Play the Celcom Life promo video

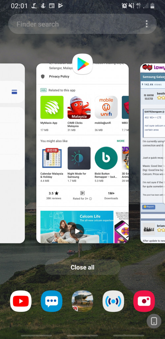pos(77,231)
